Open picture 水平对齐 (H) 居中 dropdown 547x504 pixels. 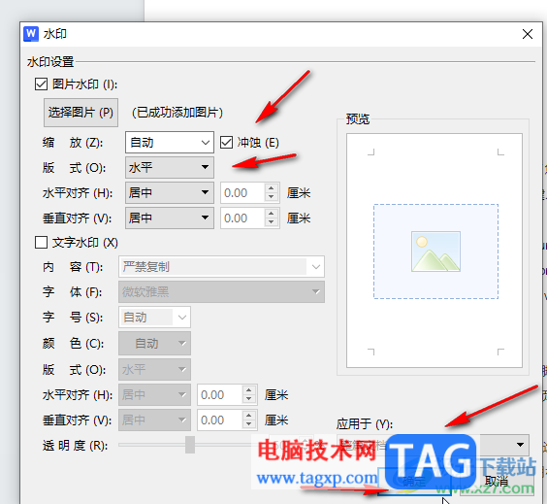[170, 193]
